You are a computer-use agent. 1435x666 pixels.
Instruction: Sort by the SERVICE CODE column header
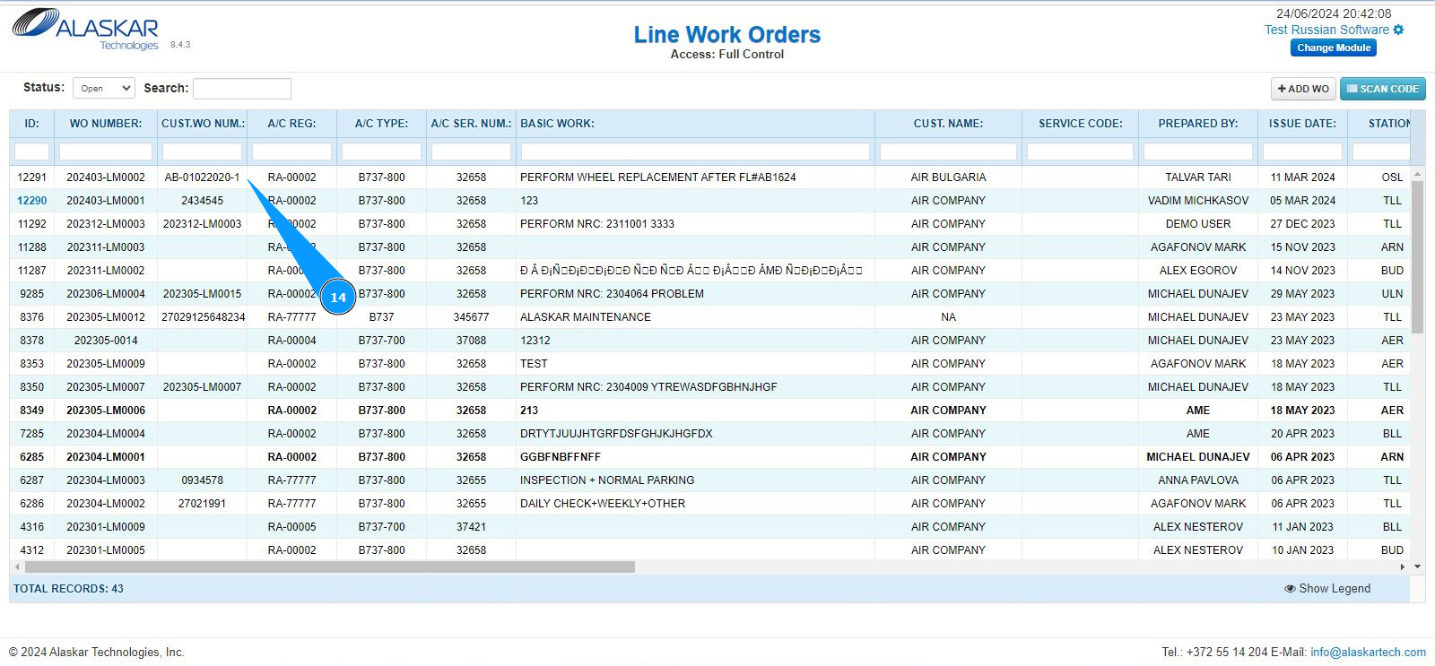[1081, 124]
